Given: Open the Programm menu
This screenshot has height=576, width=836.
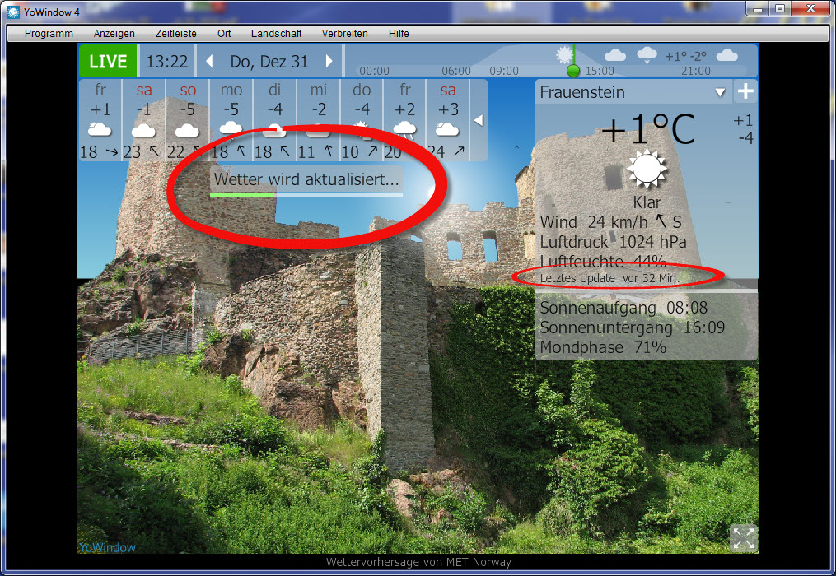Looking at the screenshot, I should [x=49, y=34].
